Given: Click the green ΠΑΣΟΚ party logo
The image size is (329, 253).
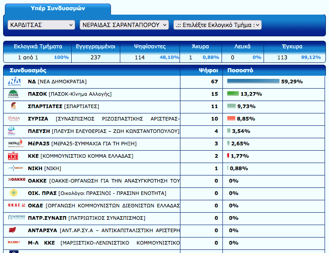Looking at the screenshot, I should [x=14, y=94].
